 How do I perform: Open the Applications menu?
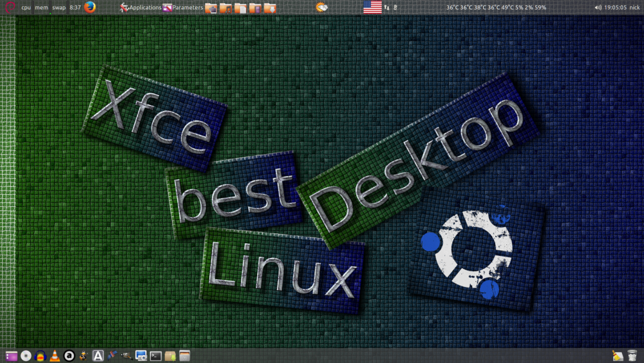140,7
